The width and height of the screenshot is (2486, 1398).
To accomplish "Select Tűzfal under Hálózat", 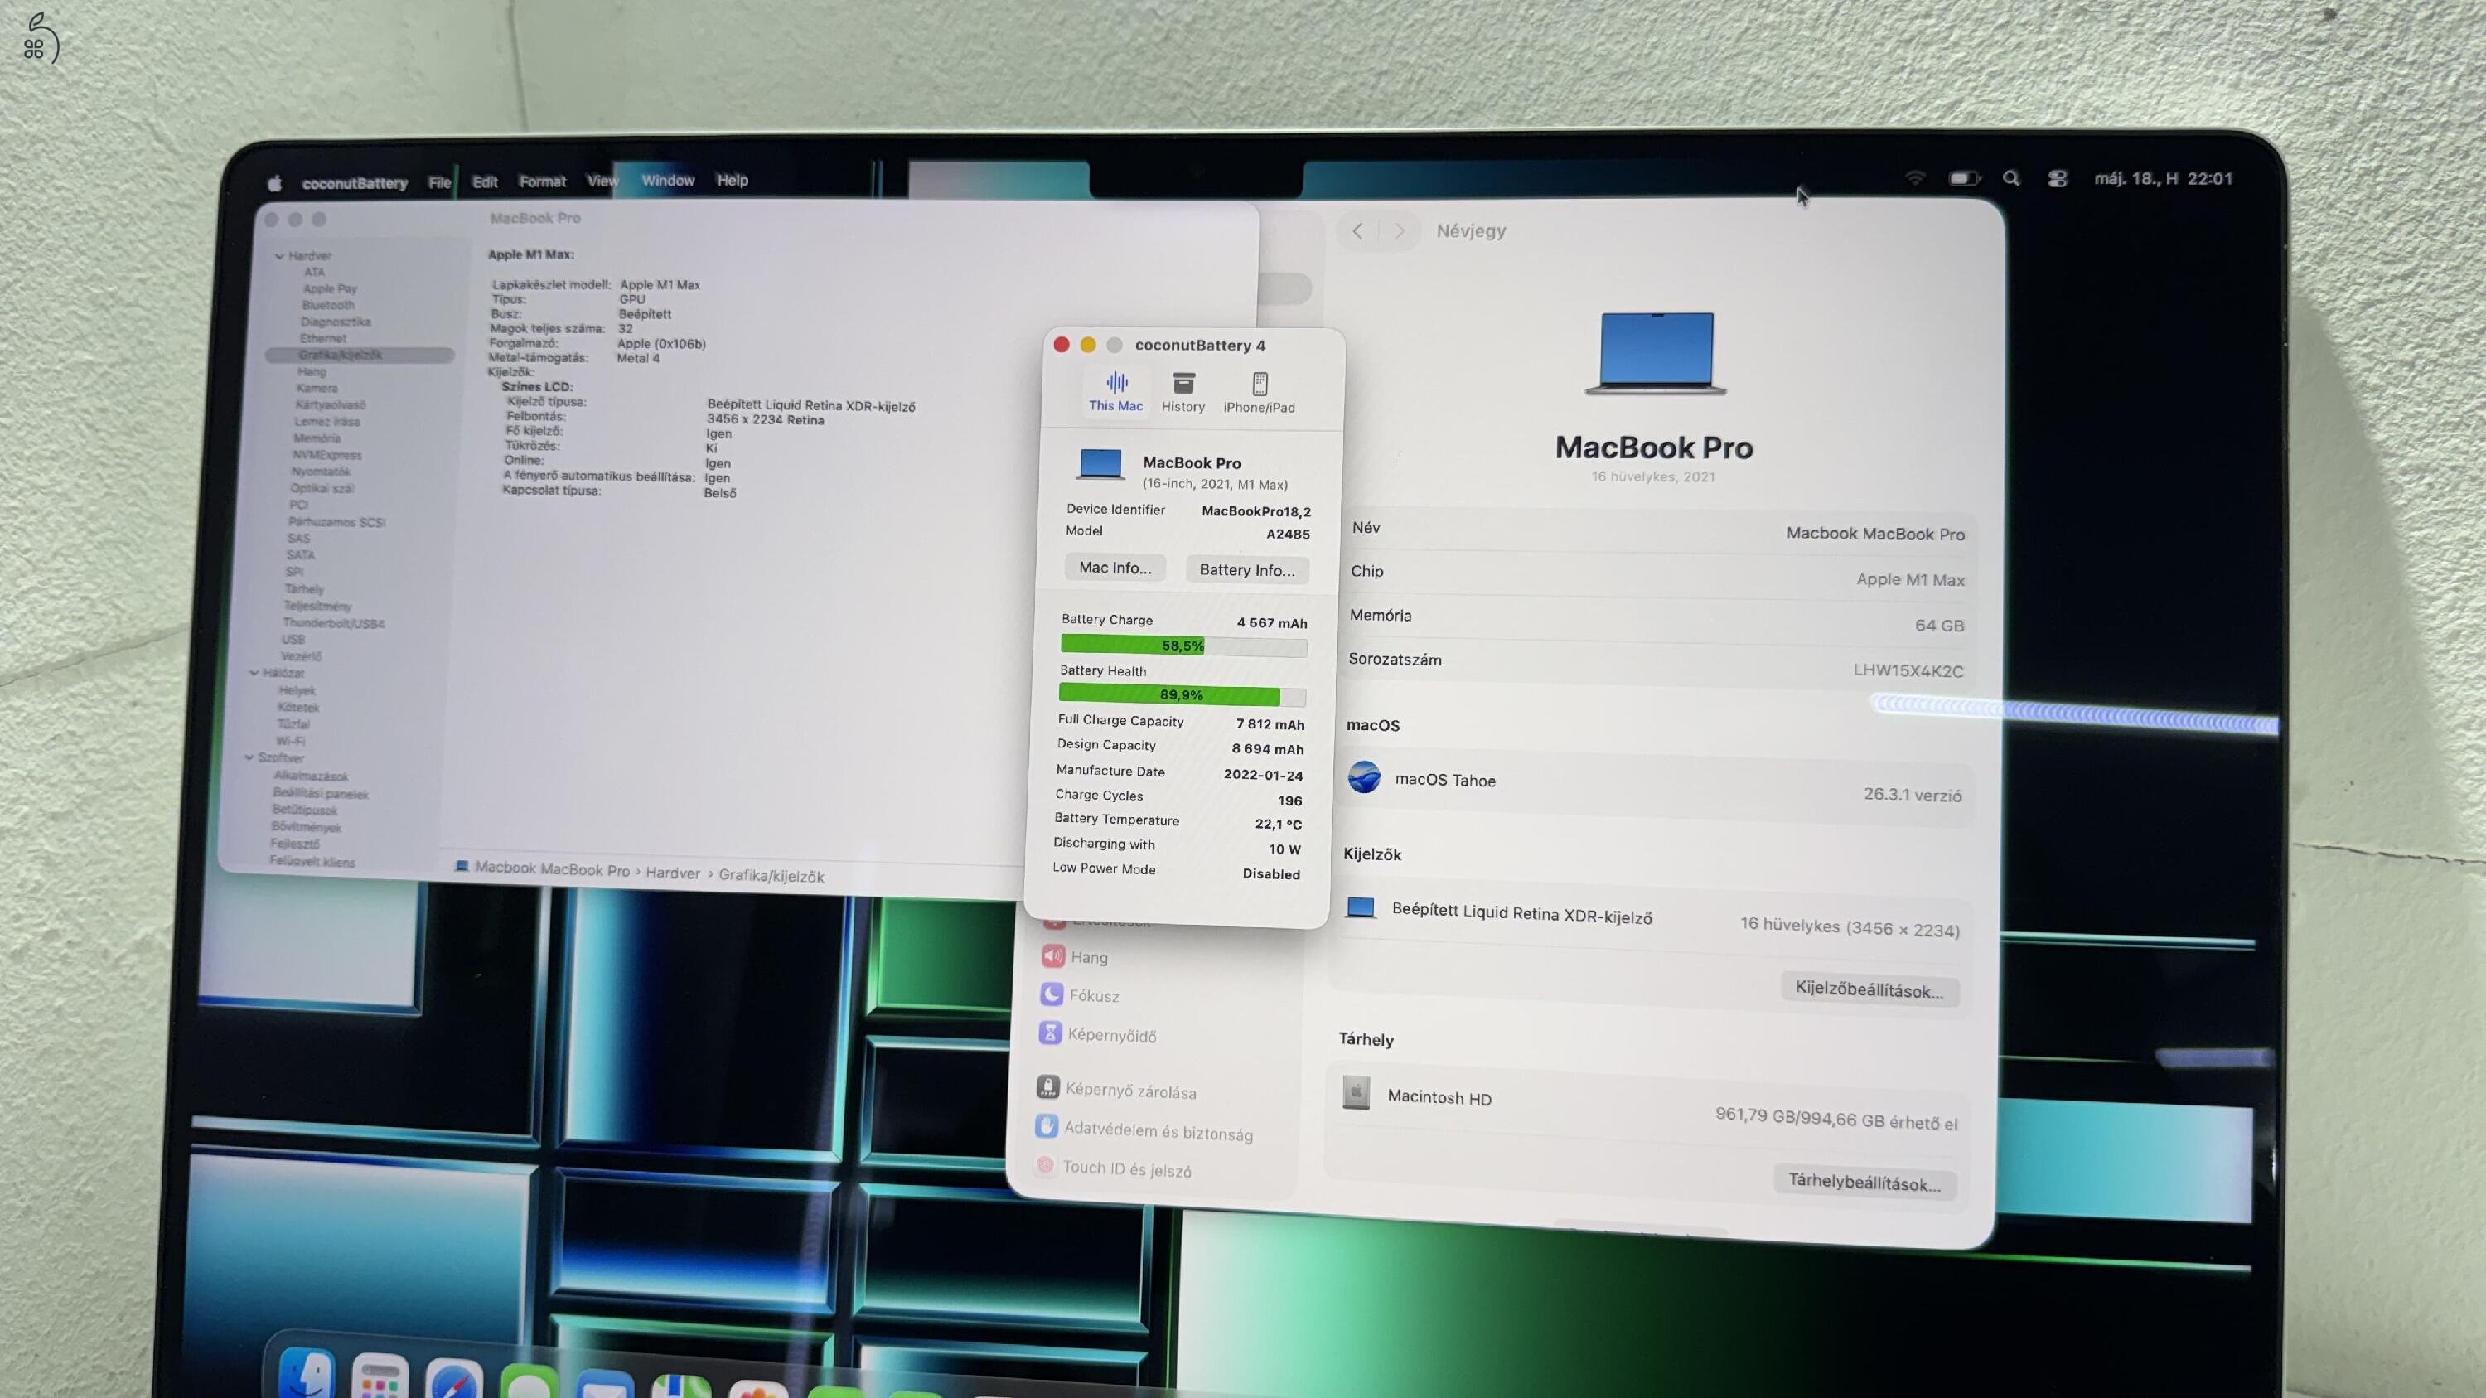I will (x=293, y=723).
